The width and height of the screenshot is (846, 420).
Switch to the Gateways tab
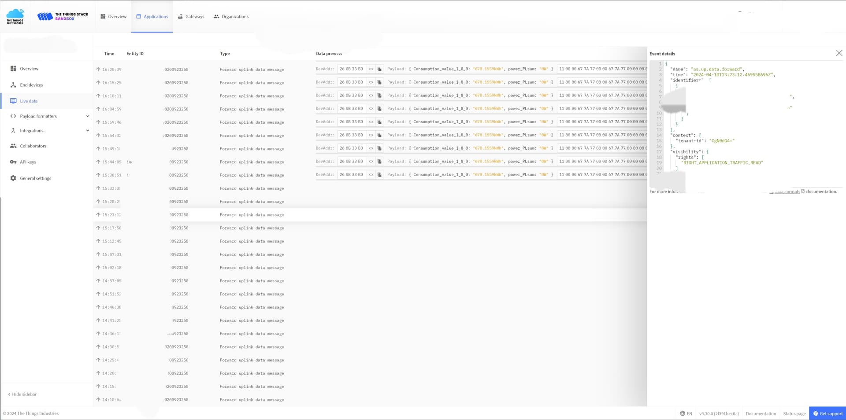[191, 17]
